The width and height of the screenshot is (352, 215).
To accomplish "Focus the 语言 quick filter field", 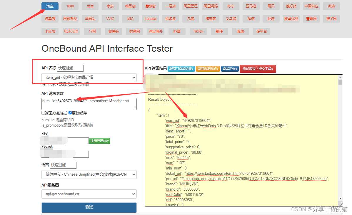I will (x=63, y=165).
